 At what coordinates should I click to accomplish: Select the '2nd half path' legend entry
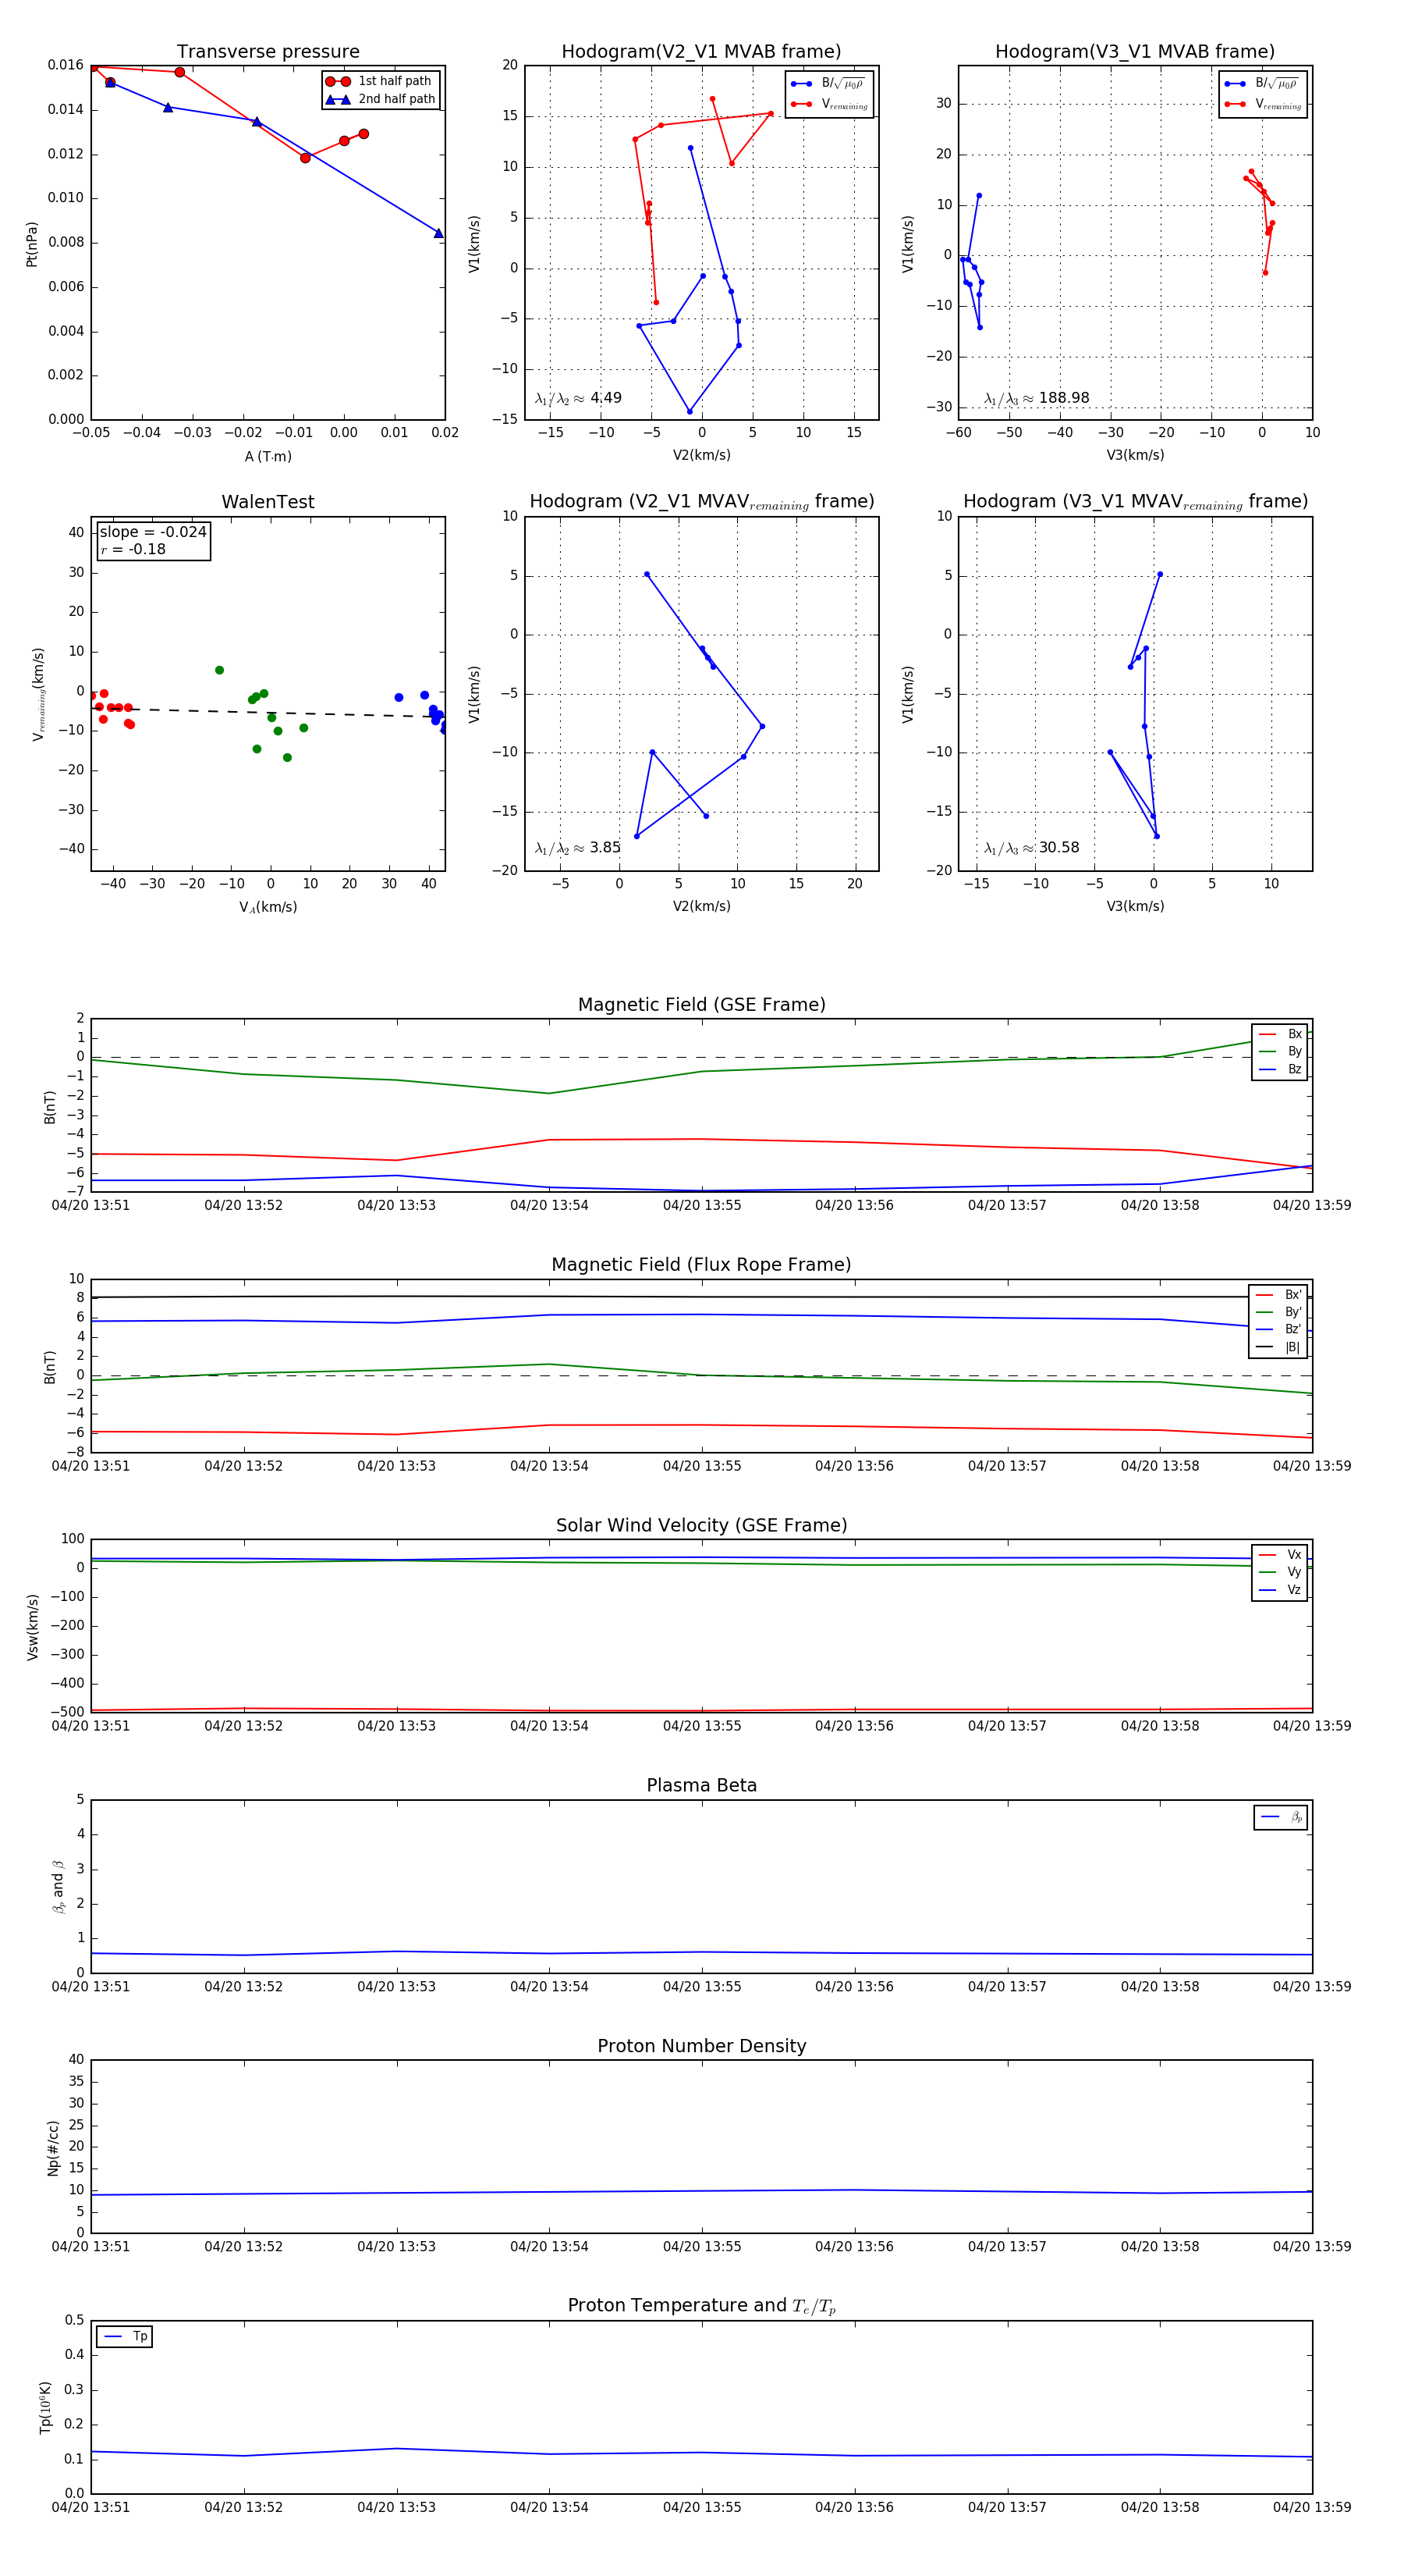381,99
